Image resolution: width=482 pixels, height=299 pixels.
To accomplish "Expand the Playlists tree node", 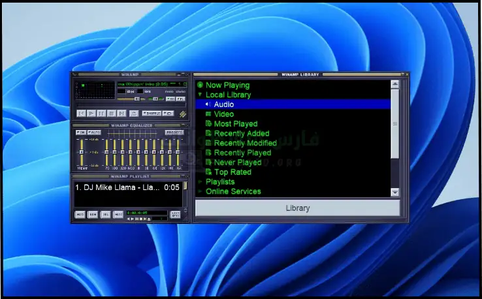I will click(x=201, y=181).
